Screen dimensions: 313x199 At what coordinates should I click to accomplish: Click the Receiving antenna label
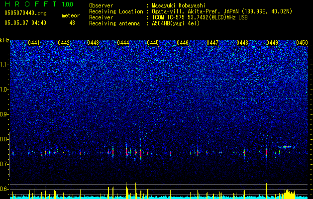pos(114,23)
